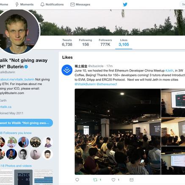Open Followers you know list
The image size is (185, 185).
pos(16,133)
